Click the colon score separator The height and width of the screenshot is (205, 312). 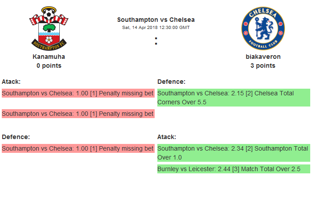[x=156, y=41]
